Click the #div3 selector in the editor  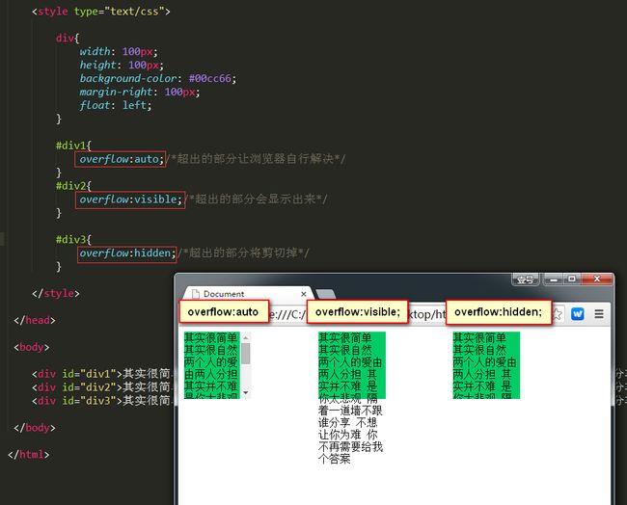click(x=70, y=239)
